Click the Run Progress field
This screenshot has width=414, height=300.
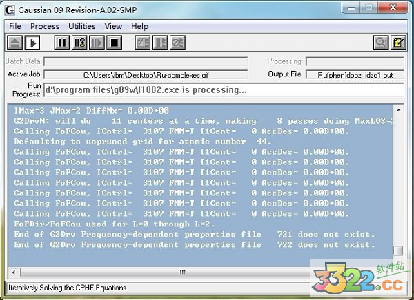click(224, 90)
